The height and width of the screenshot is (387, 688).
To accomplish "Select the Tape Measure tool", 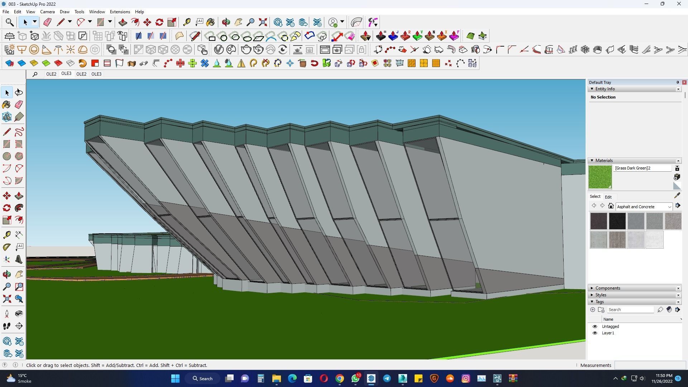I will pos(7,235).
